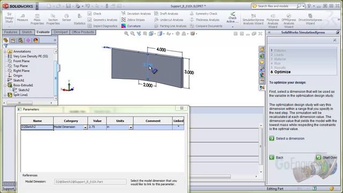Open DimXpertManager tab
Screen dimensions: 343x193
point(28,40)
